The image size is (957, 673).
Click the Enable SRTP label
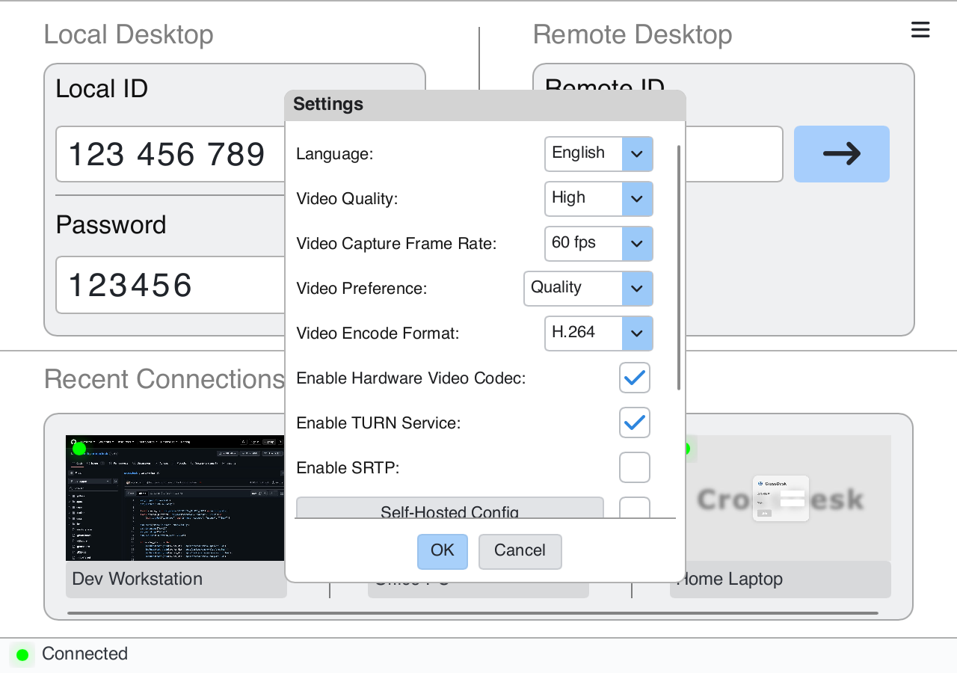(348, 468)
